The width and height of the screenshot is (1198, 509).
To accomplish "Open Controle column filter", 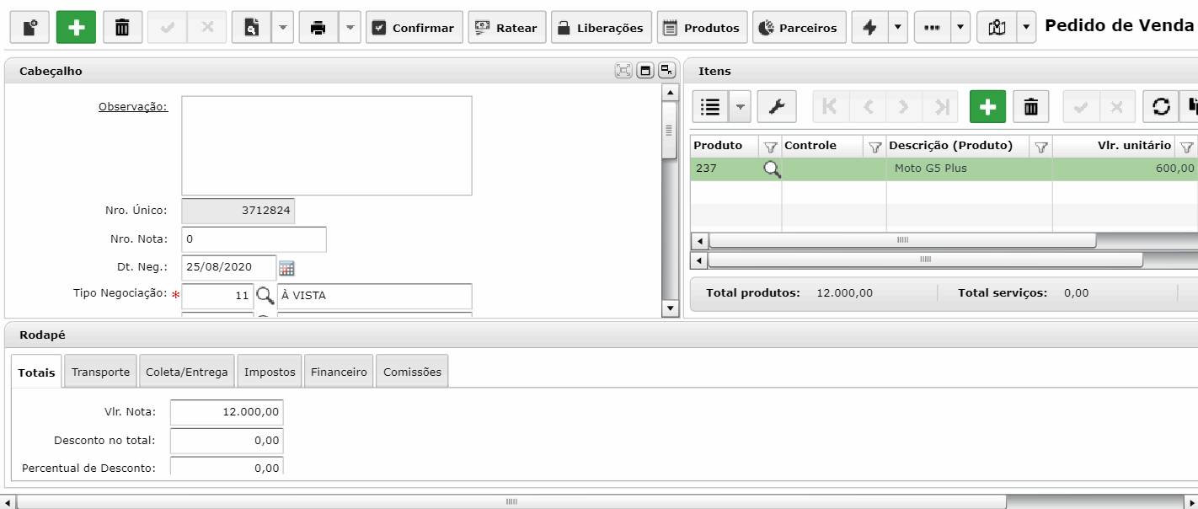I will click(x=874, y=147).
